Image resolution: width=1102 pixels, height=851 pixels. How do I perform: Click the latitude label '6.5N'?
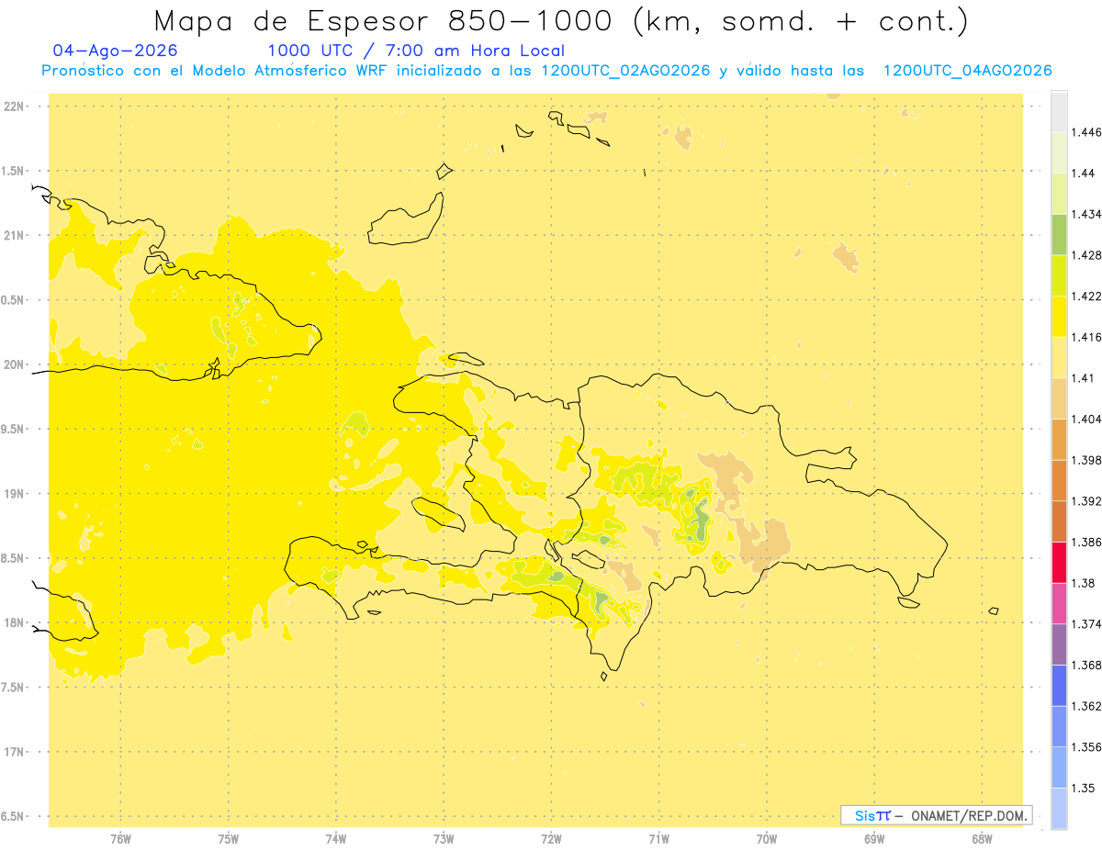pos(13,817)
